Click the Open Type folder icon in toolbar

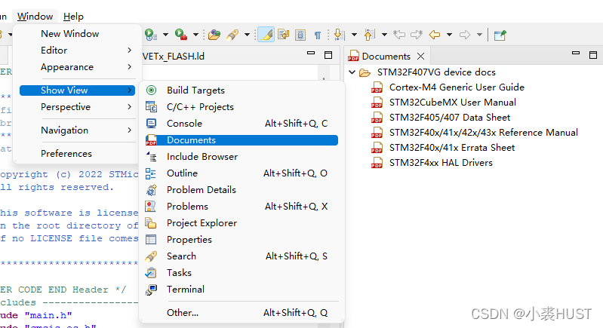[214, 35]
